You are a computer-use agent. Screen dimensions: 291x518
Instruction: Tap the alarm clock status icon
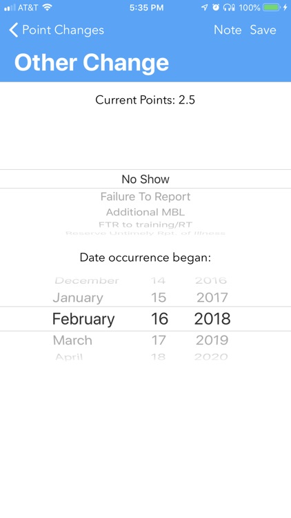[x=216, y=8]
